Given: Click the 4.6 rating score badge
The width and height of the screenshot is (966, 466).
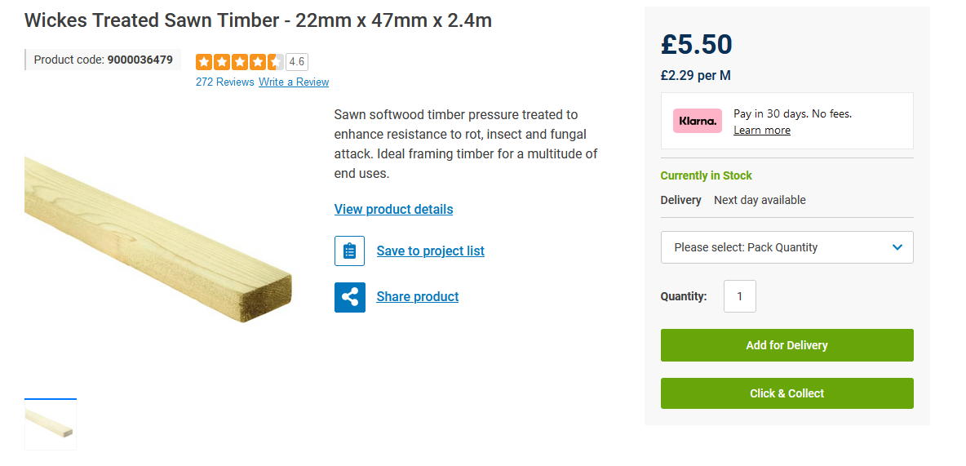Looking at the screenshot, I should pos(297,62).
